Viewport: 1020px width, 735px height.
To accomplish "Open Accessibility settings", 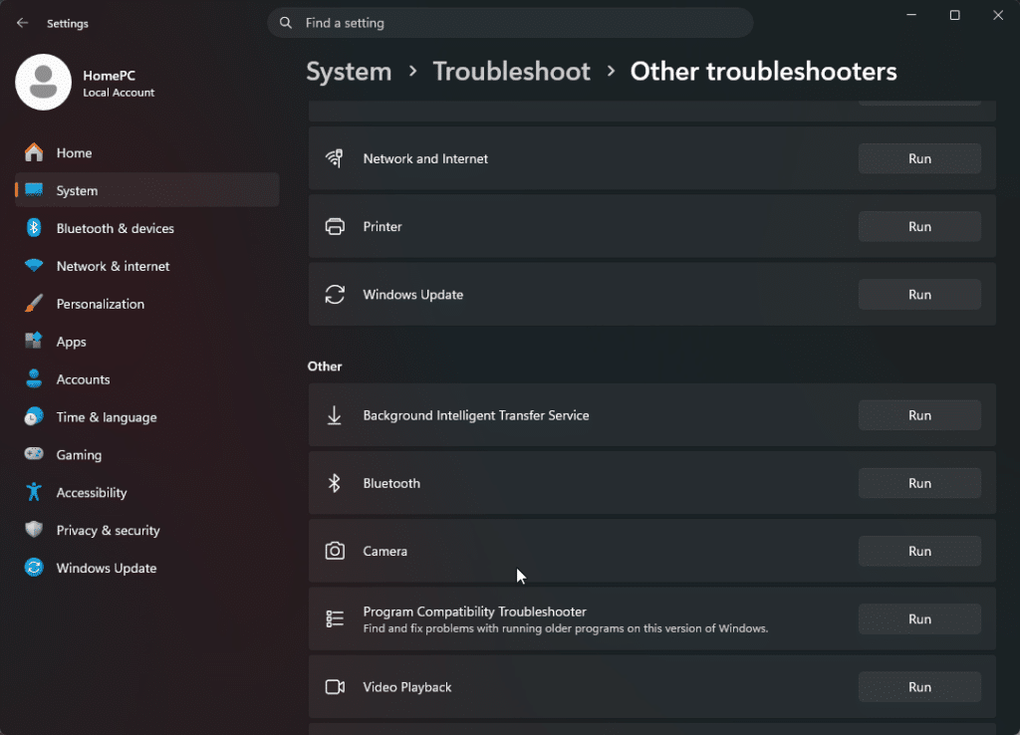I will pos(147,492).
